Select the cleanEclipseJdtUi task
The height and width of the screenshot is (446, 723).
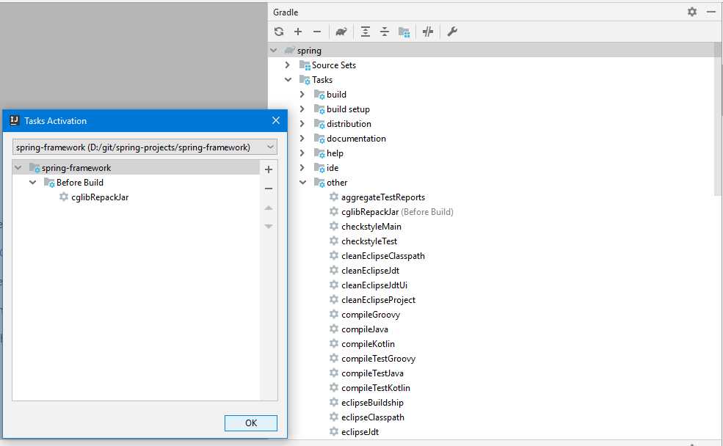(374, 285)
